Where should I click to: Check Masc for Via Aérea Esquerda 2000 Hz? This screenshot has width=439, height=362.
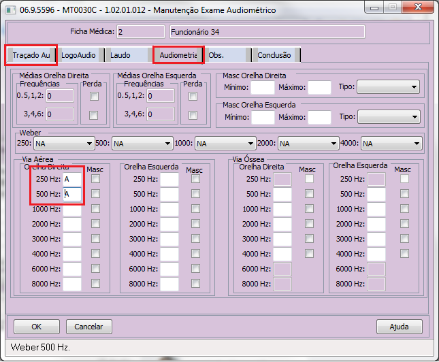tap(196, 224)
